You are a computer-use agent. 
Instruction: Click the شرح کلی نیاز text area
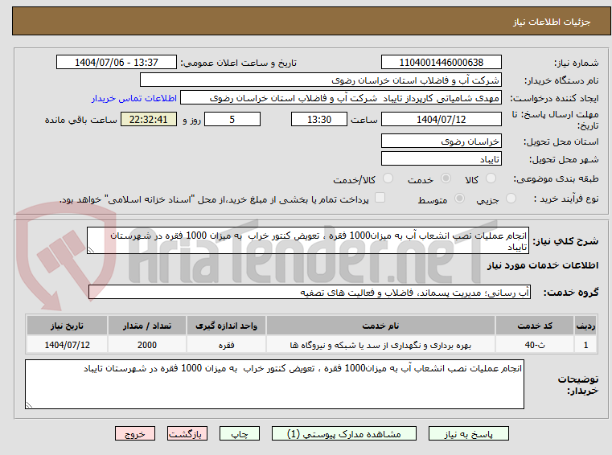coord(307,241)
